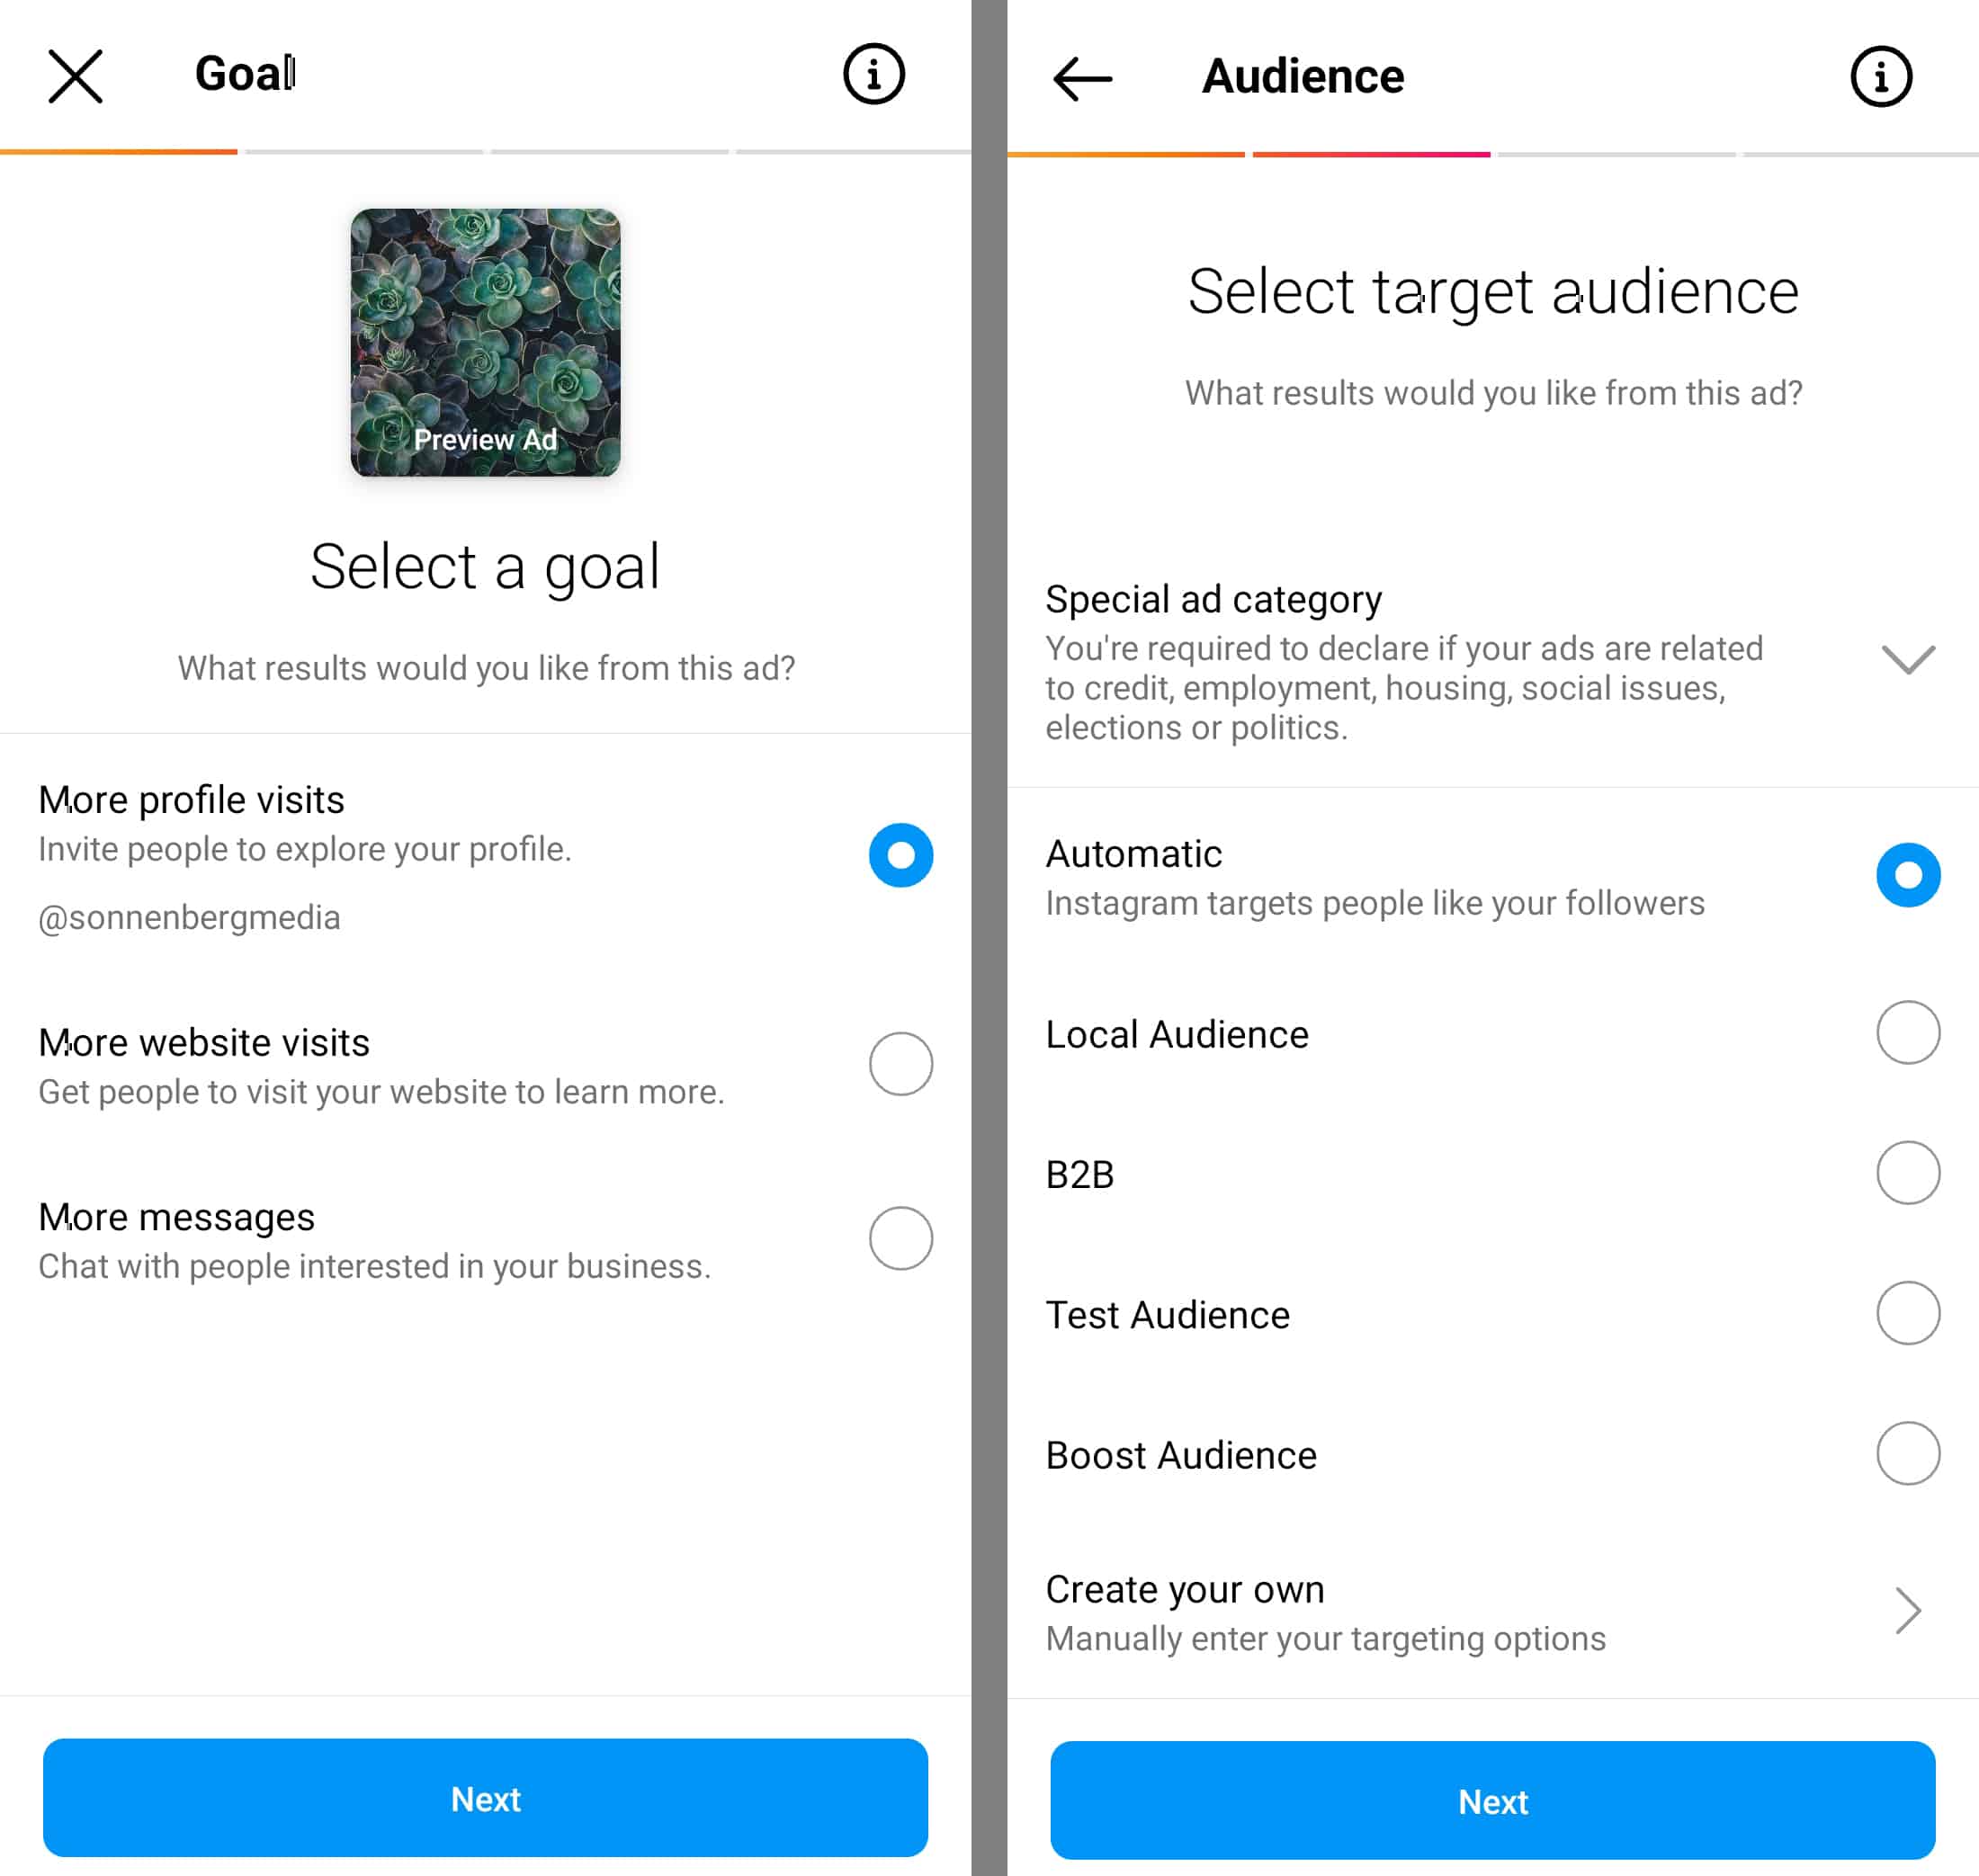1979x1876 pixels.
Task: Select More profile visits radio button
Action: click(x=900, y=853)
